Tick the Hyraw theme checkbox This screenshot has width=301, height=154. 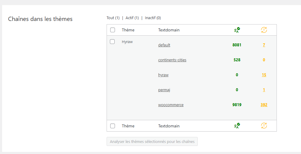(x=112, y=42)
